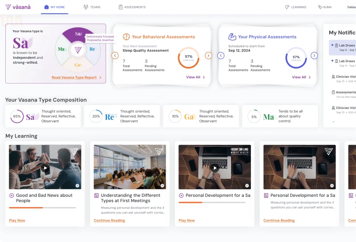Viewport: 356px width, 242px height.
Task: Click the brain icon beside Behavioral Assessments
Action: (126, 37)
